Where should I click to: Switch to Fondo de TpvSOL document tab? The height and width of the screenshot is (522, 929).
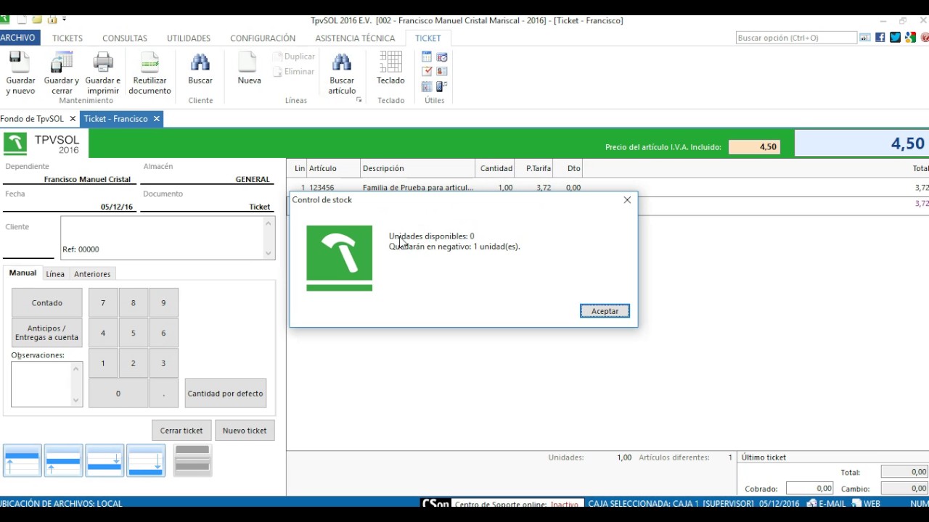(32, 119)
